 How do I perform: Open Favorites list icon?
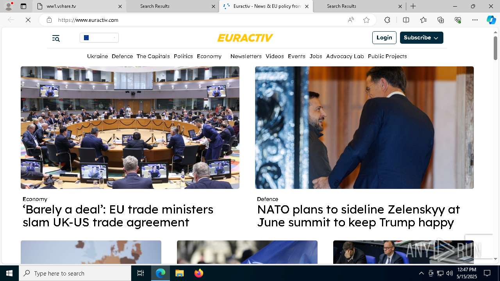coord(423,20)
